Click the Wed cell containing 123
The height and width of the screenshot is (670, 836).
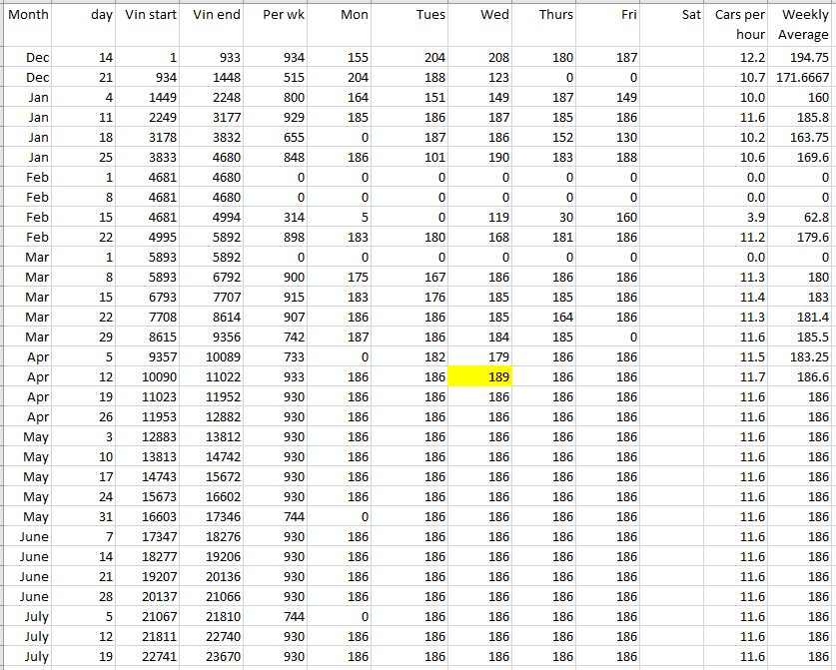(478, 77)
